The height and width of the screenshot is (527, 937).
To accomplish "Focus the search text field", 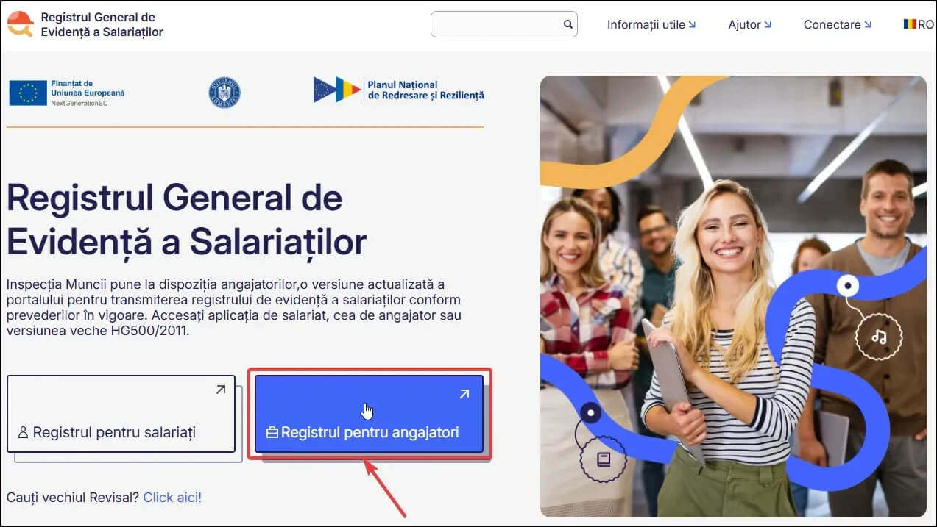I will 497,24.
